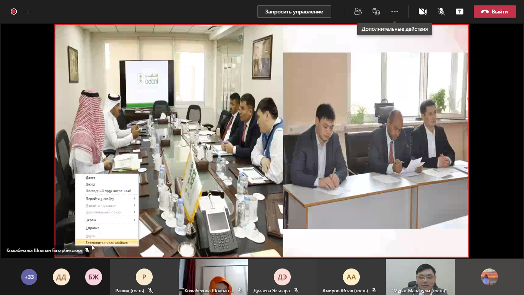Unmute the microphone
The image size is (524, 295).
coord(441,12)
